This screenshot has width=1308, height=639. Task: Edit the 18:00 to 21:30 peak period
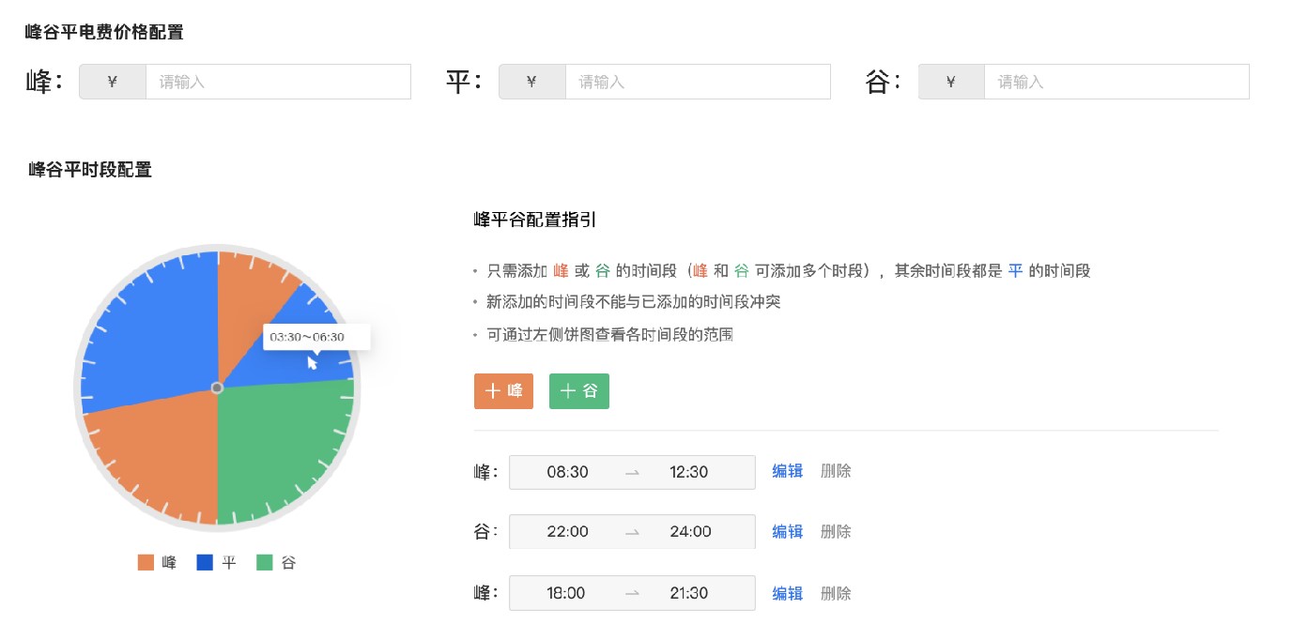point(787,593)
